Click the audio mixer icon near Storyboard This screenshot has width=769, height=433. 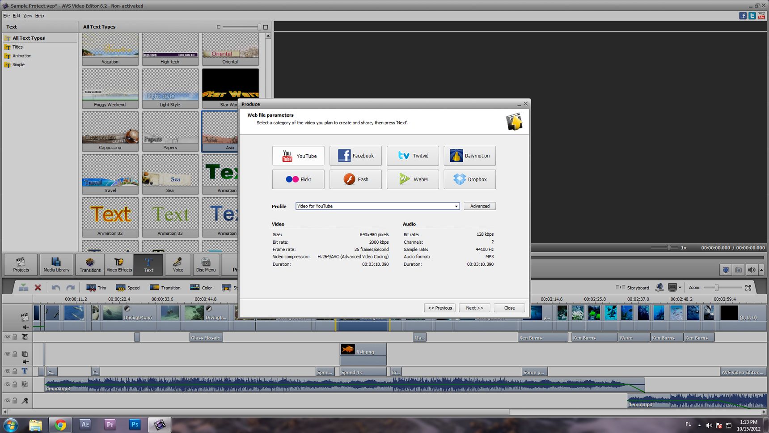point(659,287)
